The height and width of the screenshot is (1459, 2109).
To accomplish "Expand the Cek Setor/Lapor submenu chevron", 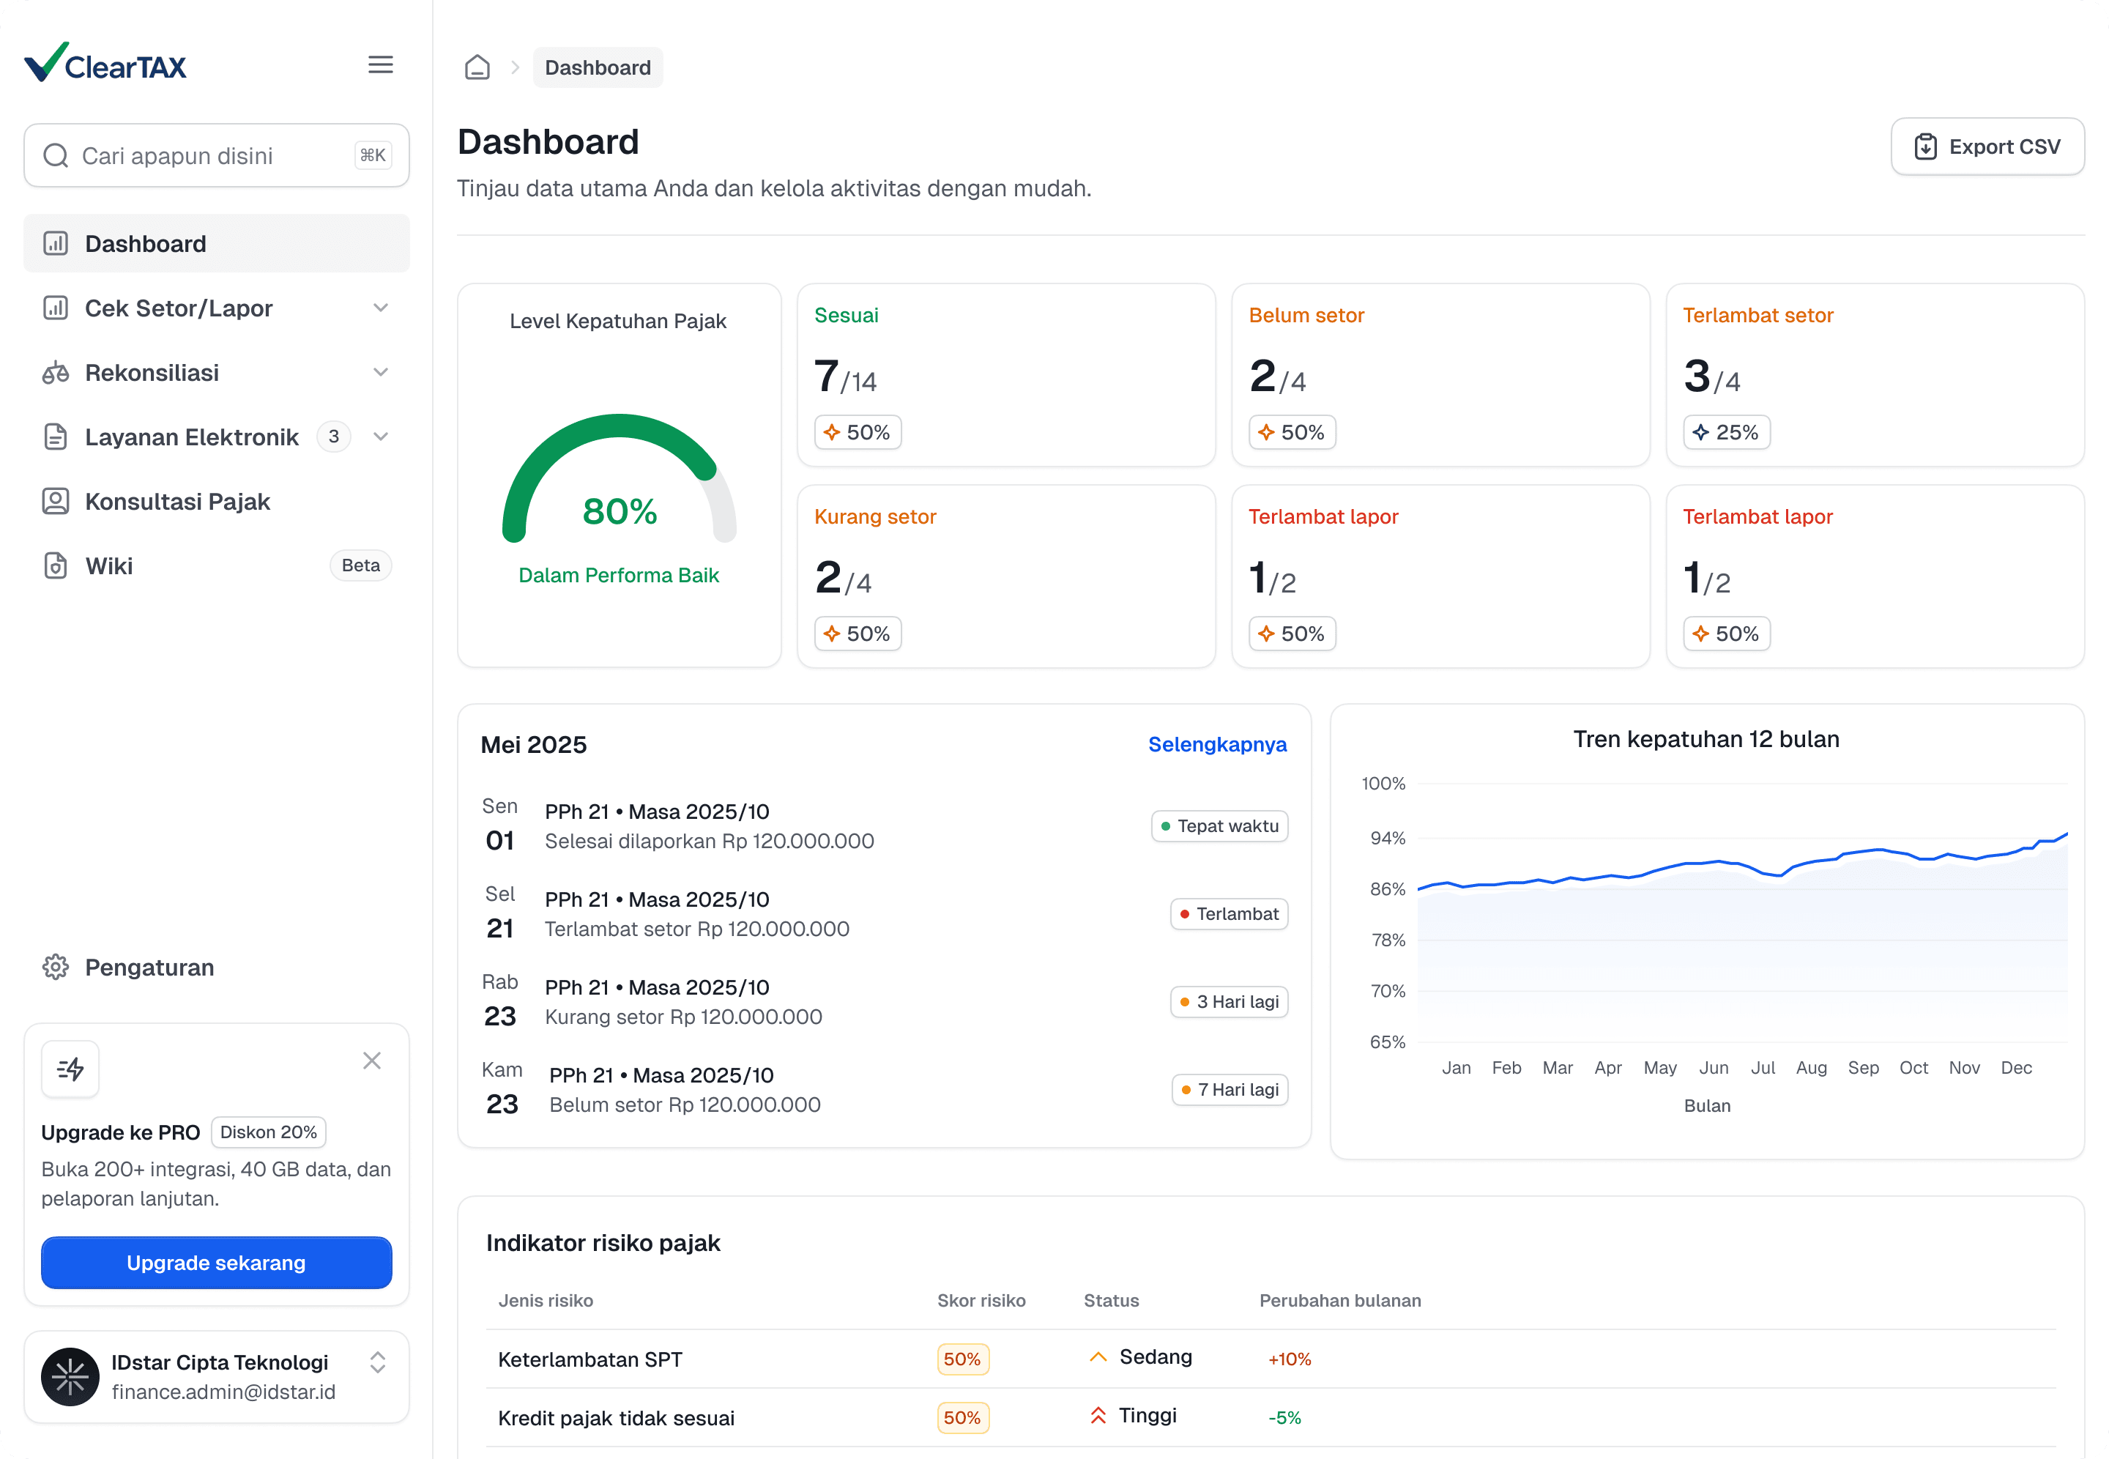I will click(x=381, y=308).
